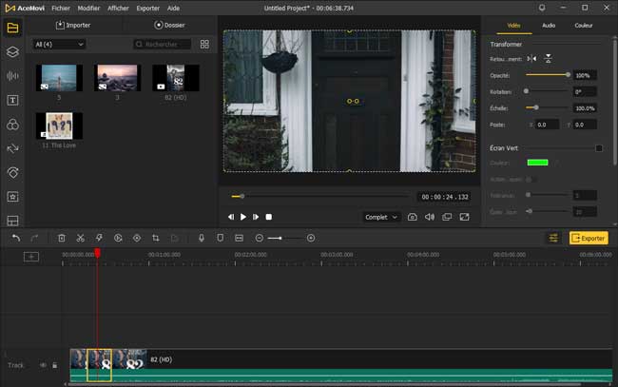Enter fullscreen preview mode
The image size is (618, 387).
pyautogui.click(x=464, y=217)
